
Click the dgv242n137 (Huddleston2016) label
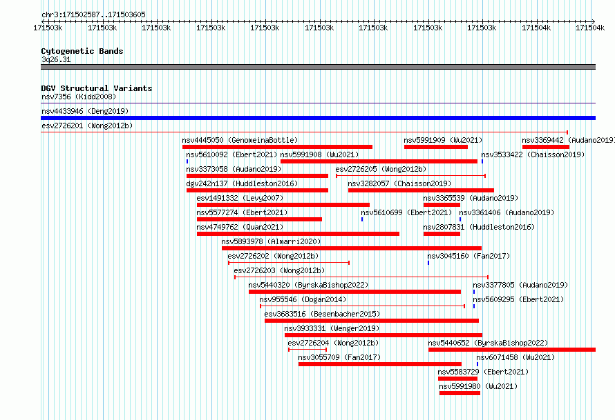(242, 183)
